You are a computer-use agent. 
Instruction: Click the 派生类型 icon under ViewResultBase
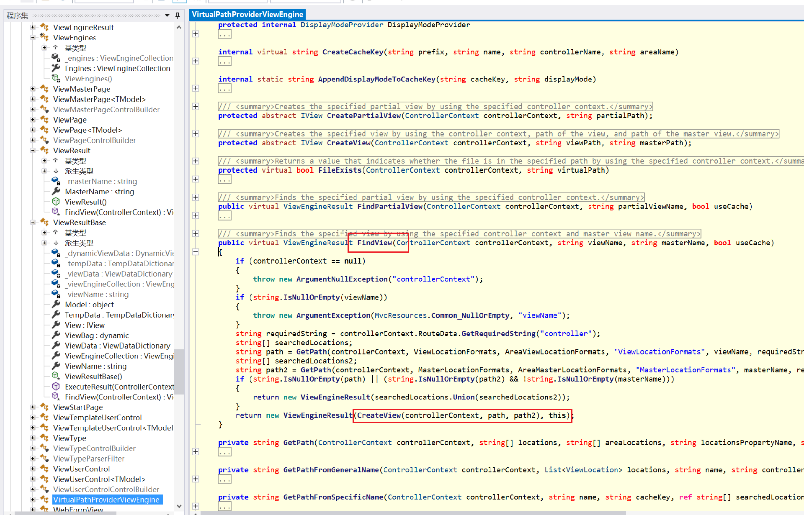tap(56, 243)
